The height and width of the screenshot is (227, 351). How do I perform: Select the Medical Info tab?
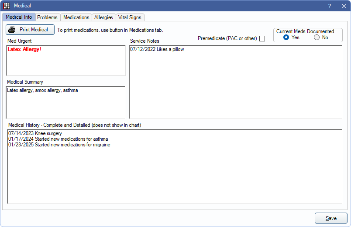18,17
